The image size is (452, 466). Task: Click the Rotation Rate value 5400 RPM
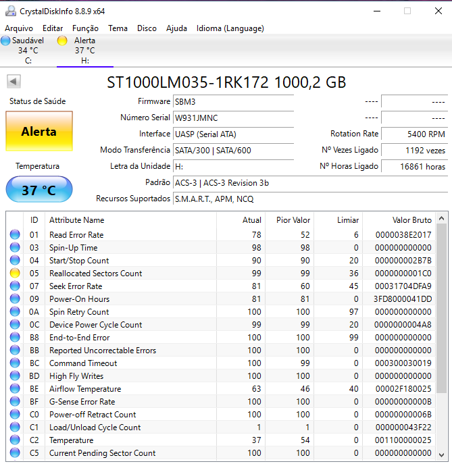pos(414,134)
